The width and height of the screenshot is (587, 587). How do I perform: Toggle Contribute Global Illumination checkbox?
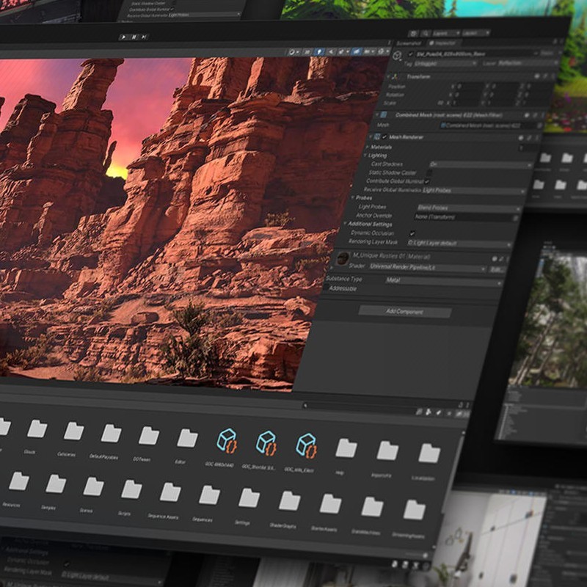coord(427,181)
